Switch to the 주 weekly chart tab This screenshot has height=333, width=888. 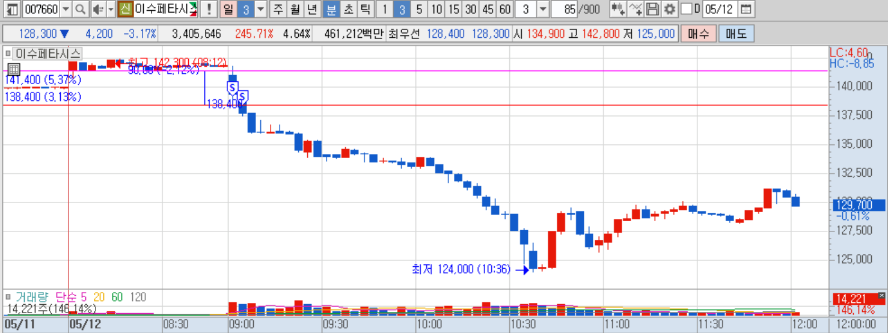coord(278,9)
